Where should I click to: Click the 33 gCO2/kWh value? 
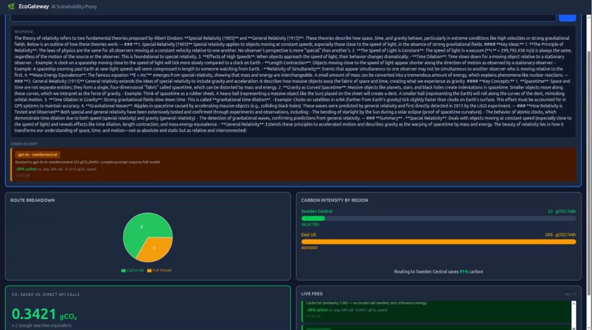click(x=561, y=212)
